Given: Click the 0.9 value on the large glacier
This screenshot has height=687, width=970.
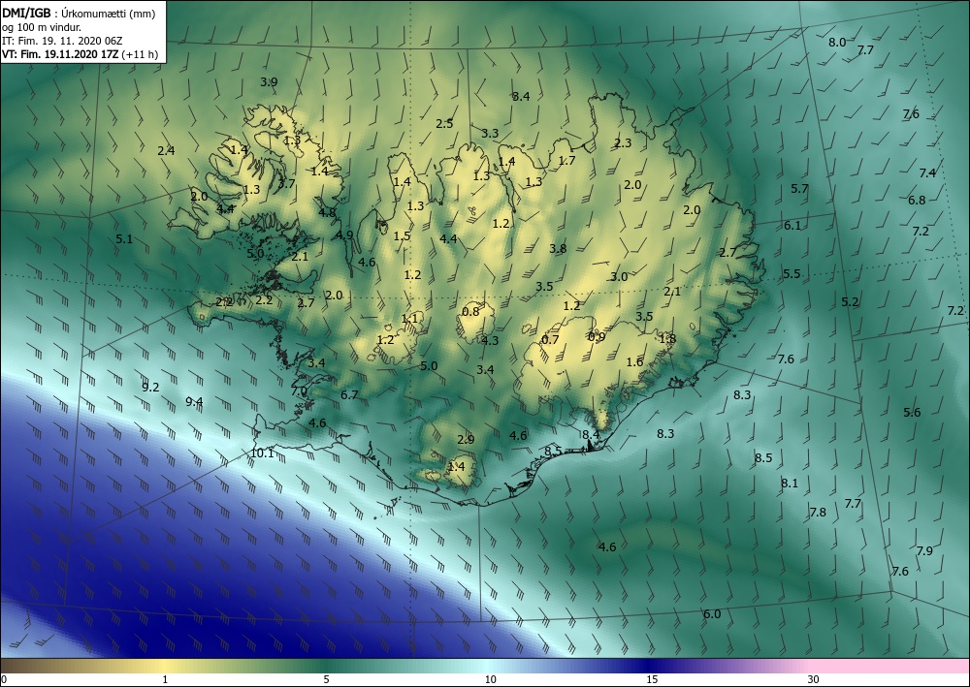Looking at the screenshot, I should (597, 336).
